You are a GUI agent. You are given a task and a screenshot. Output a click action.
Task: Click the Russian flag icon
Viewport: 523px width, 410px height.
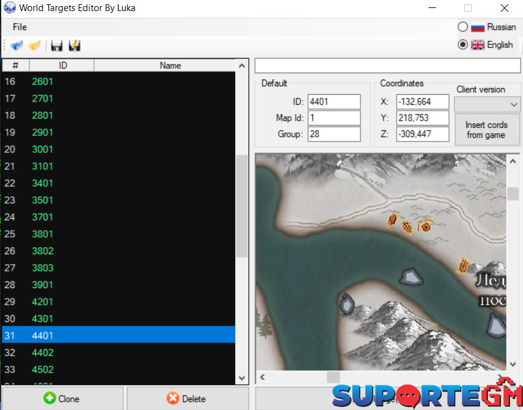477,27
